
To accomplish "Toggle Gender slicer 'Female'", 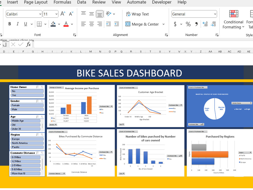I will tap(27, 105).
